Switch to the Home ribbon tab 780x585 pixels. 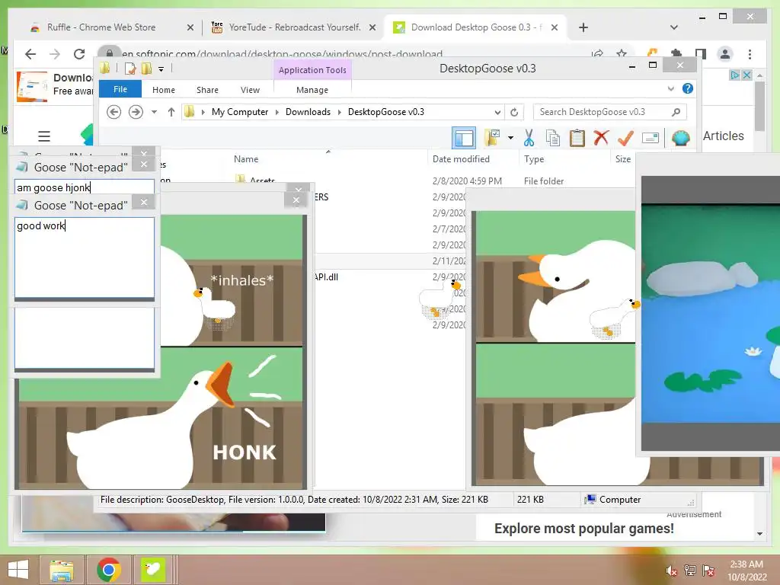click(164, 90)
